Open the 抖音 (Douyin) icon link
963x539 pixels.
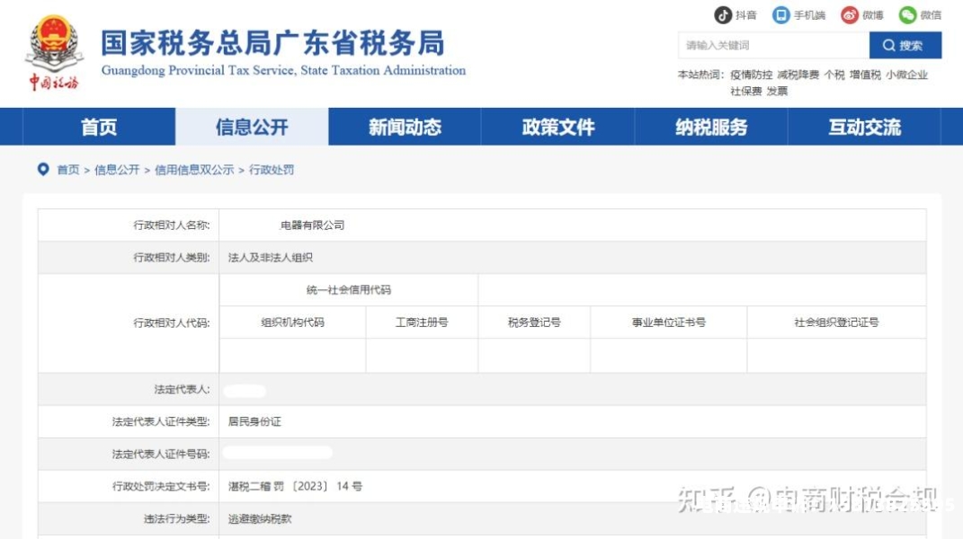click(x=723, y=15)
